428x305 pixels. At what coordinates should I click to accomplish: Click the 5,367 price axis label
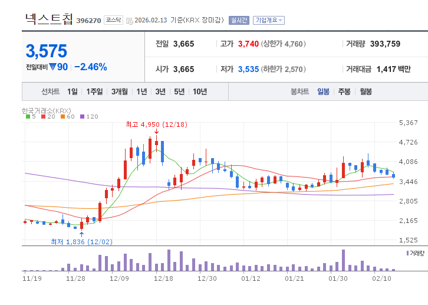tap(409, 123)
